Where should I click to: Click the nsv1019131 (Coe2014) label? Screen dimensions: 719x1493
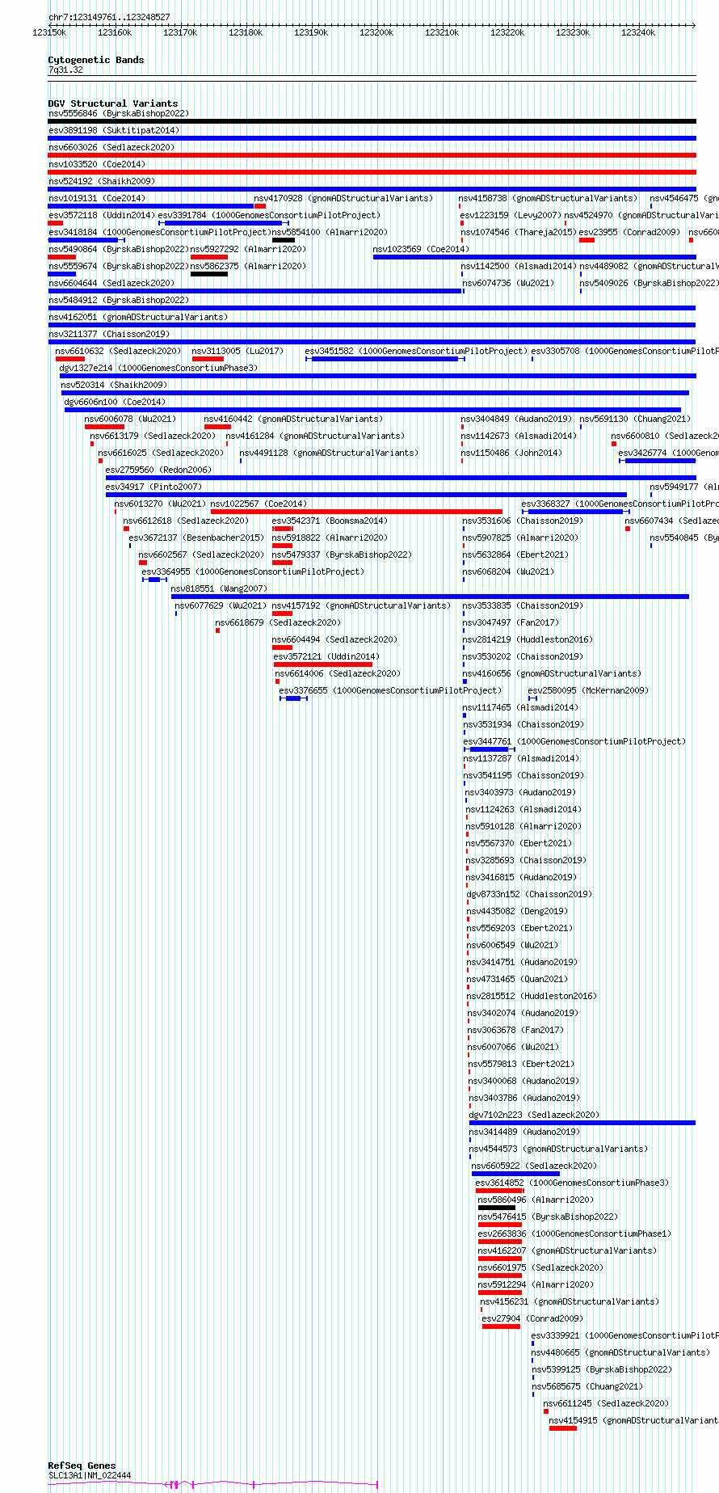click(97, 199)
